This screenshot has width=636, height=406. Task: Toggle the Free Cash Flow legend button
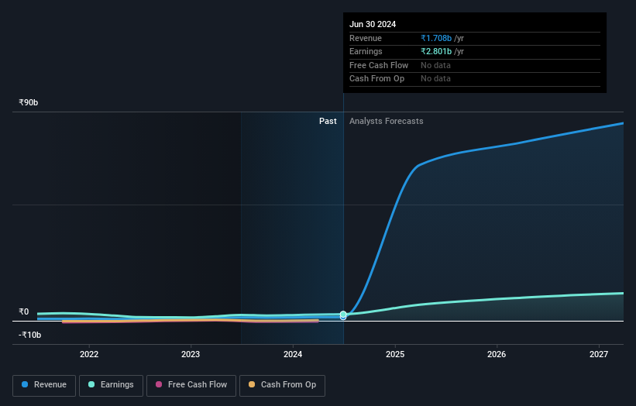[x=191, y=385]
